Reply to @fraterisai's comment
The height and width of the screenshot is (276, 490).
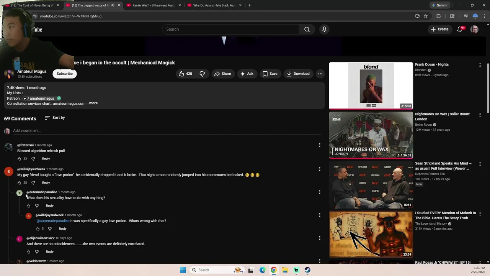tap(46, 159)
